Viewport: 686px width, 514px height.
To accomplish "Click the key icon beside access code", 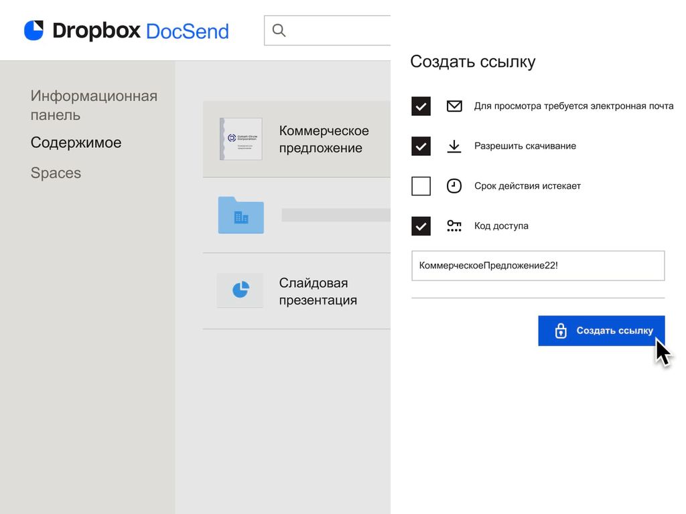I will click(x=454, y=226).
